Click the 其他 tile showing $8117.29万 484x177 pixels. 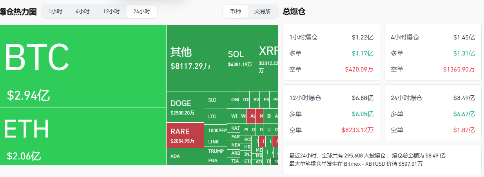click(x=195, y=58)
